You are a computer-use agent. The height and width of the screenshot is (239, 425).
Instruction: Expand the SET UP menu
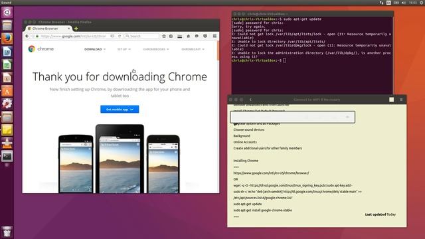click(x=124, y=49)
